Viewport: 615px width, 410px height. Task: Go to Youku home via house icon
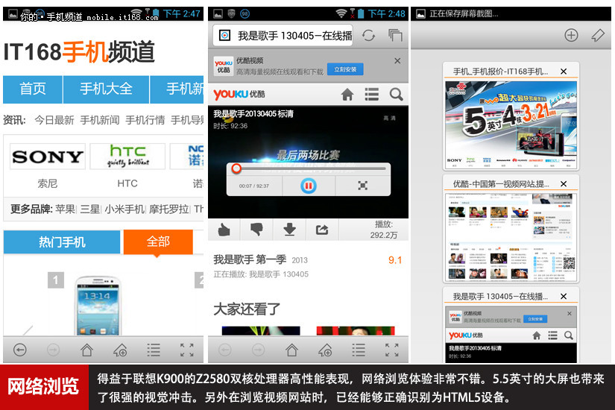[347, 95]
